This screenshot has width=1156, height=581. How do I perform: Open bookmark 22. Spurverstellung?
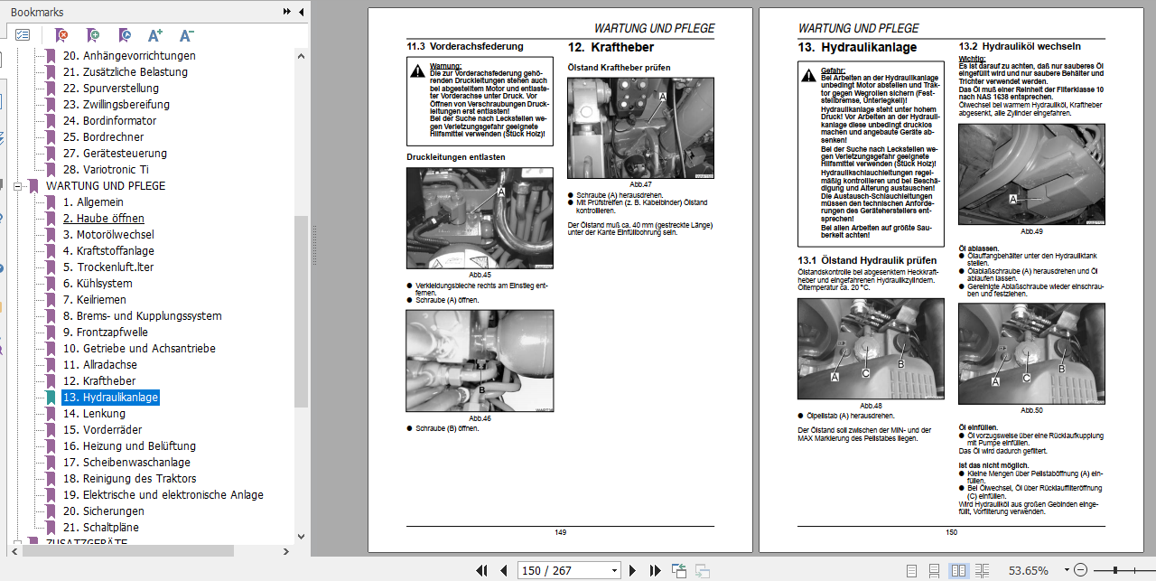click(x=111, y=89)
